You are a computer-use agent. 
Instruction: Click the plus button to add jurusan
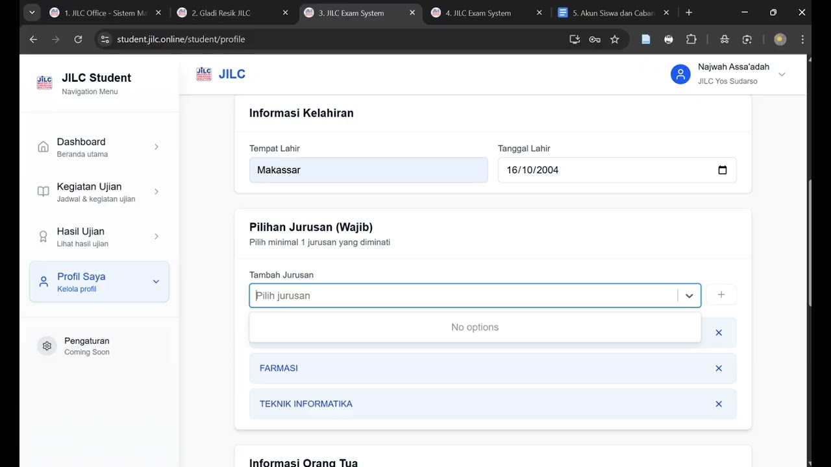(721, 294)
